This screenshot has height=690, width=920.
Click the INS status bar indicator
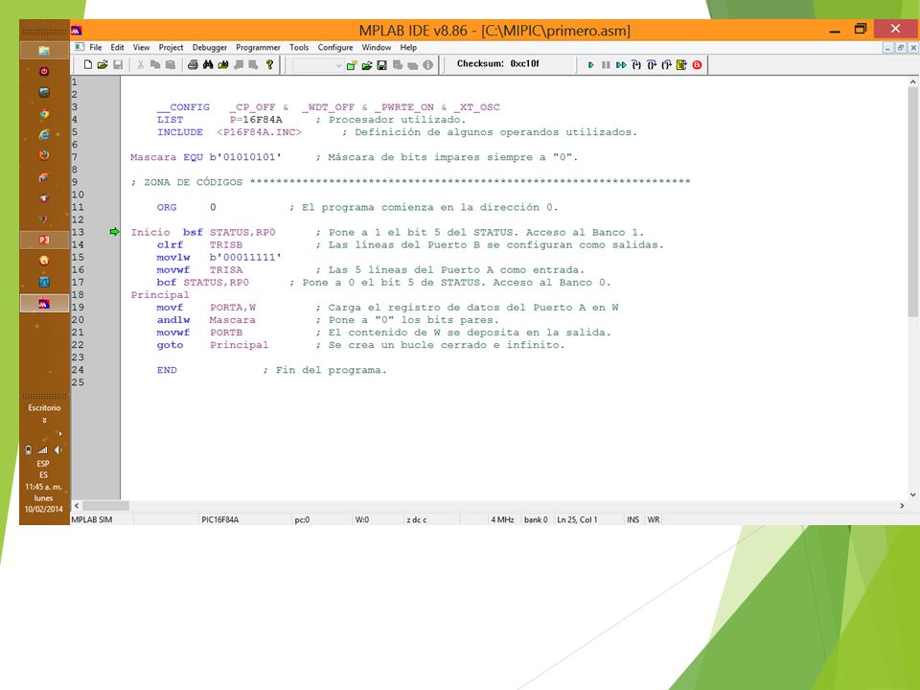coord(633,519)
